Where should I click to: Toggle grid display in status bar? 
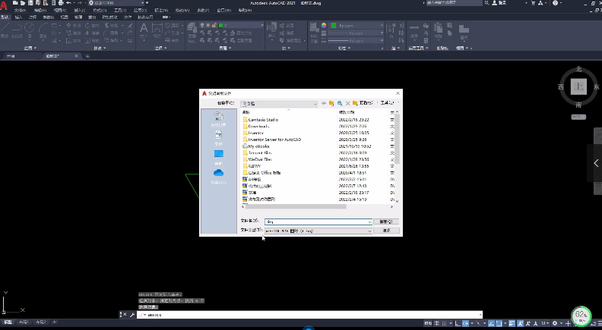point(436,323)
